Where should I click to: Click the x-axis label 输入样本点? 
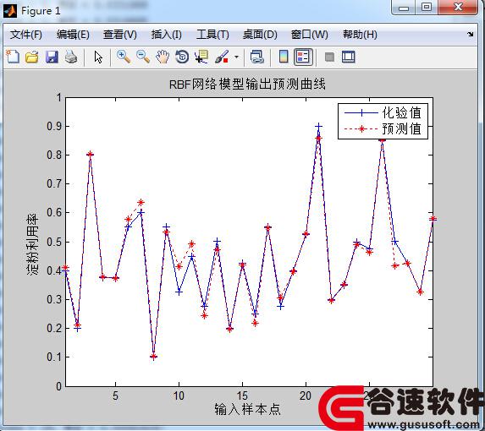[247, 409]
